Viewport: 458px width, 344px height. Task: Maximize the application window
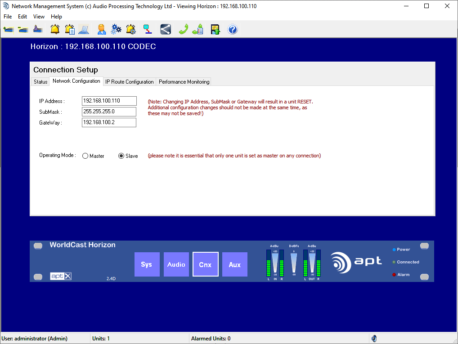pos(427,6)
